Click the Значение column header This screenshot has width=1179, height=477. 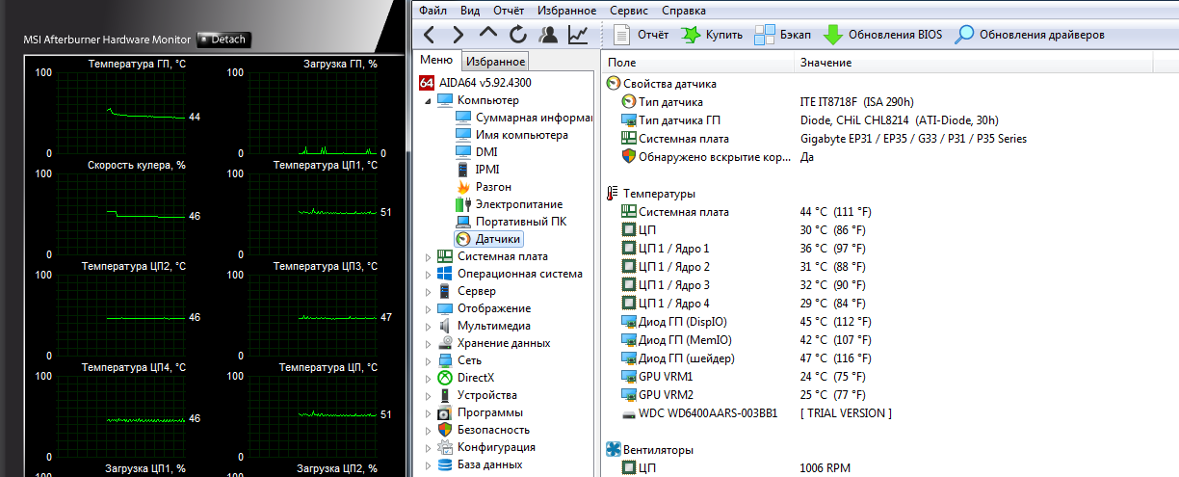click(986, 63)
